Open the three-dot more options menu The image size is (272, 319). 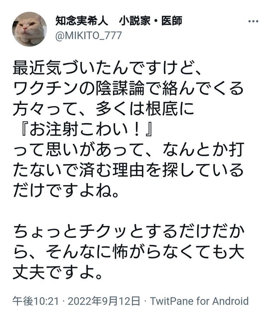pyautogui.click(x=253, y=21)
